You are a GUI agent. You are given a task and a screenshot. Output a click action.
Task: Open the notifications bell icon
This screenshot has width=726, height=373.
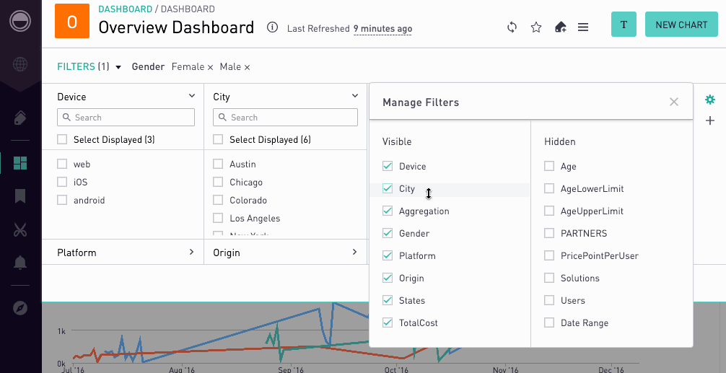click(20, 263)
